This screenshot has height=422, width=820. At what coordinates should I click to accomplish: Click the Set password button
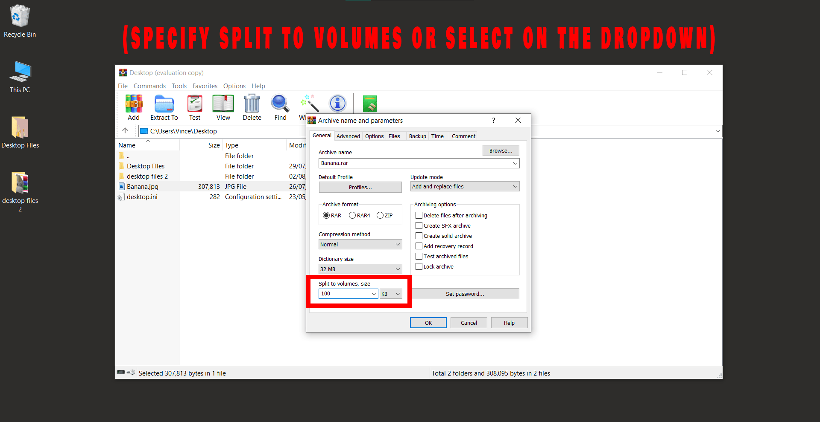coord(465,294)
